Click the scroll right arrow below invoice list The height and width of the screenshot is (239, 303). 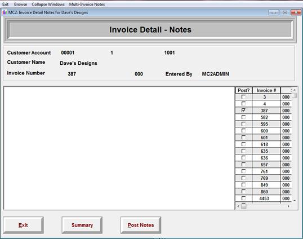tap(288, 206)
